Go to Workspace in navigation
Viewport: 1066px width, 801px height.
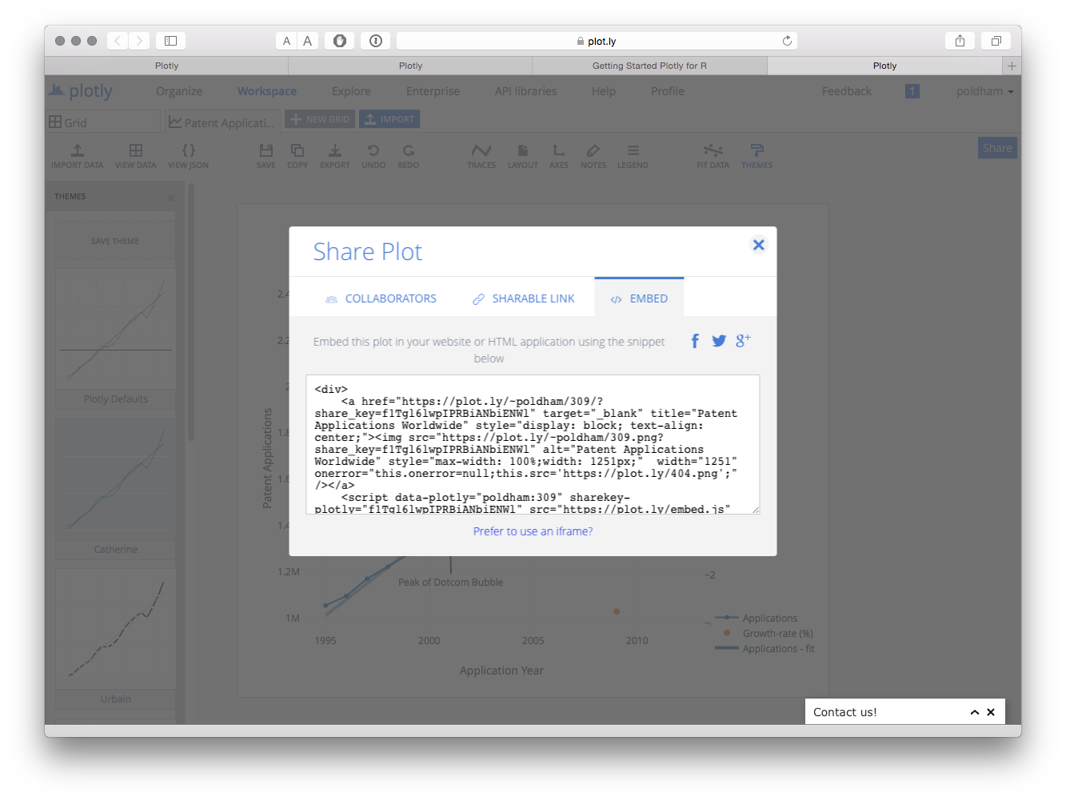click(267, 91)
